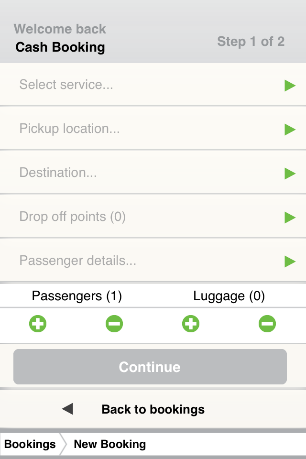Viewport: 306px width, 459px height.
Task: Tap green arrow beside Pickup location
Action: click(290, 130)
